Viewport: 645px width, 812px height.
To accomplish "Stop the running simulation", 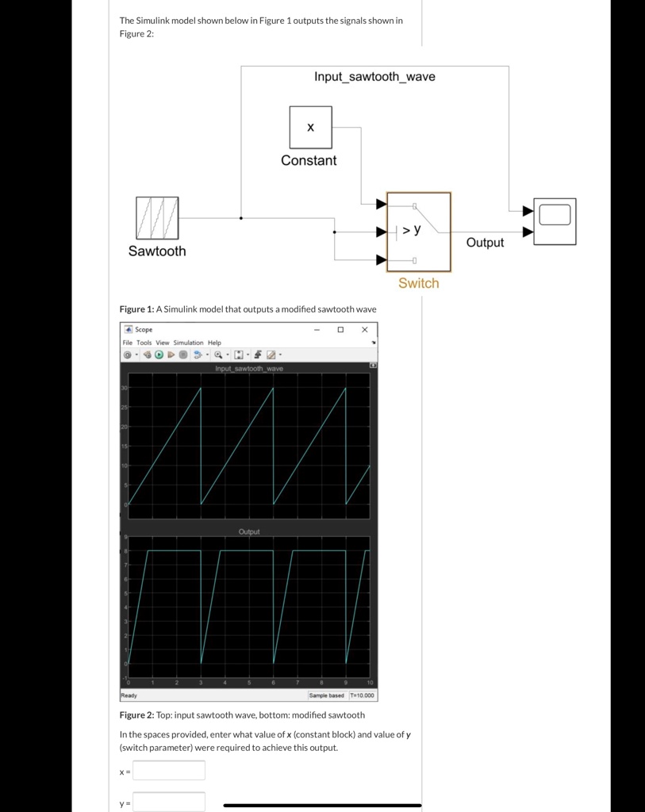I will (180, 354).
